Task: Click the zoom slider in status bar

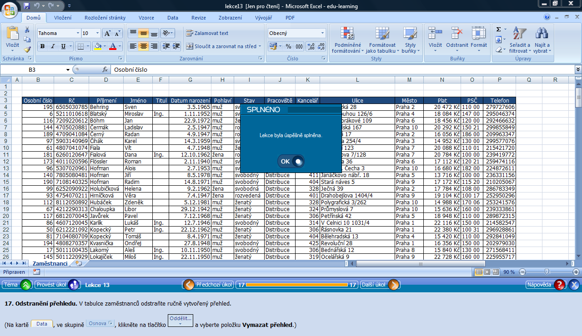Action: pyautogui.click(x=547, y=272)
